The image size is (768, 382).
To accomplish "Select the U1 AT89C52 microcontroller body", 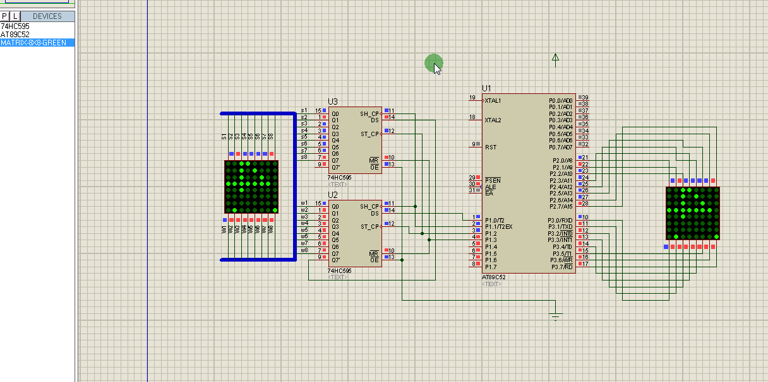I will (529, 183).
